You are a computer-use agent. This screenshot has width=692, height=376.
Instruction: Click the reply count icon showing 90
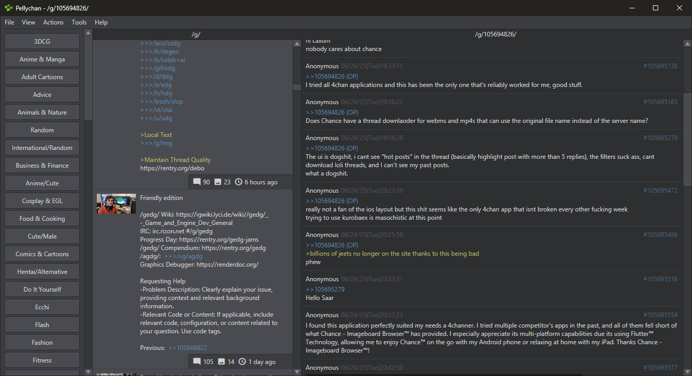[x=197, y=182]
